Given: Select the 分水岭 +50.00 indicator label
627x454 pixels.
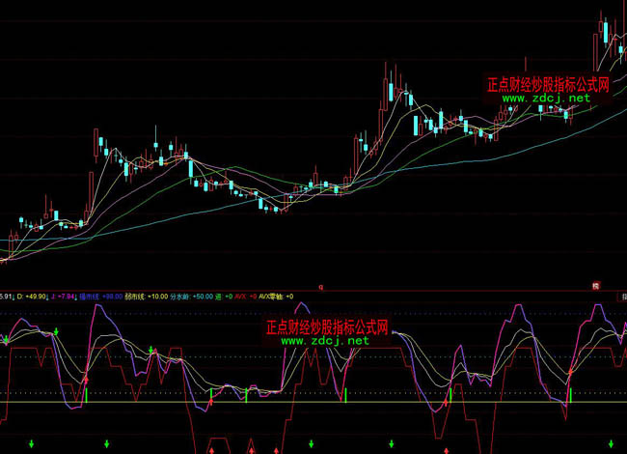Looking at the screenshot, I should (194, 298).
